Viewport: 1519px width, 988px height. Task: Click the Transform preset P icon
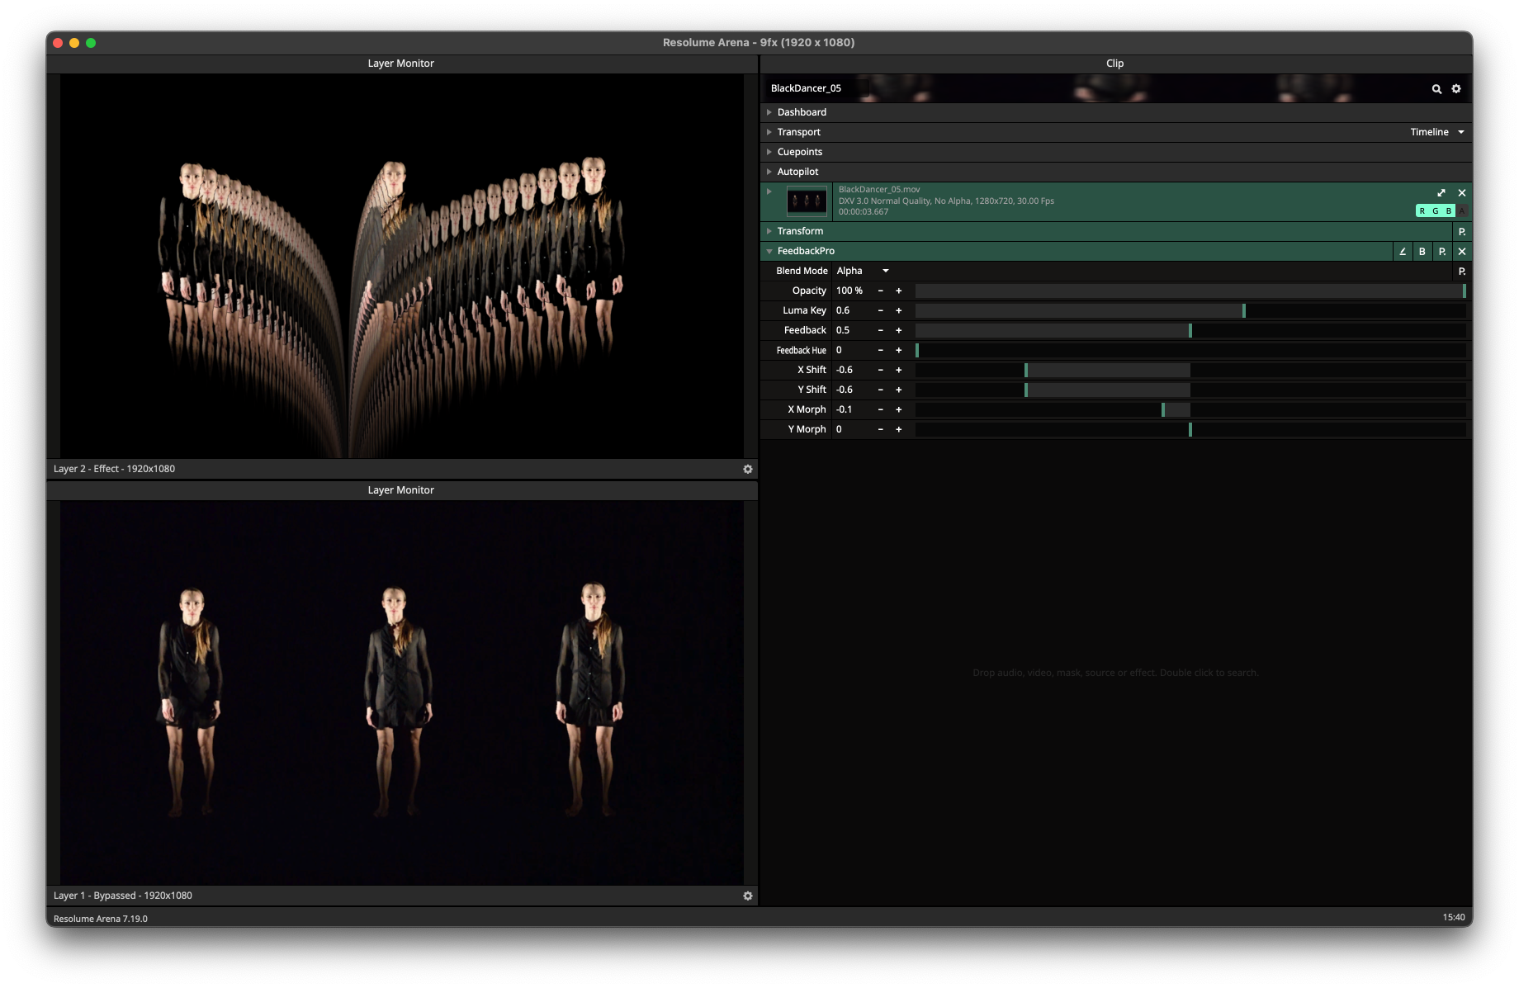tap(1462, 232)
